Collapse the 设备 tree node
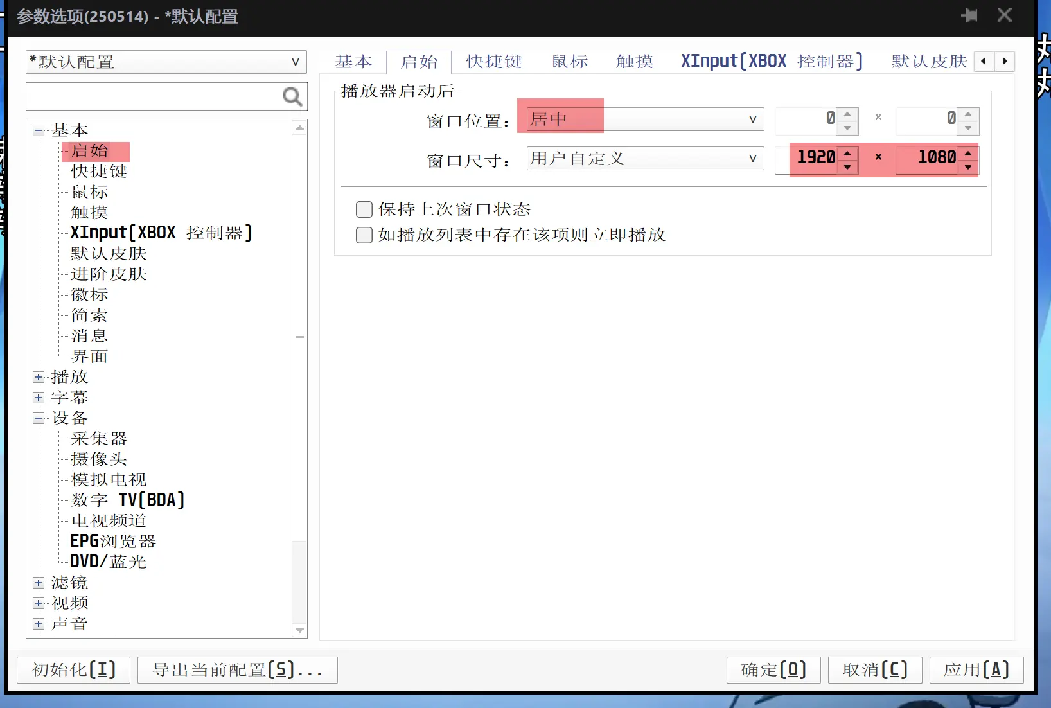Screen dimensions: 1051x708 (39, 418)
